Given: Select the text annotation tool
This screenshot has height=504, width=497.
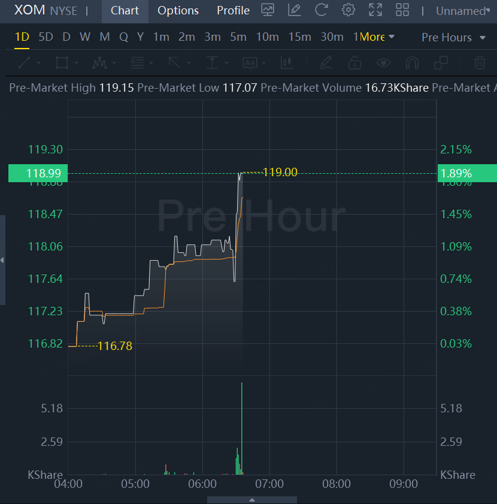Looking at the screenshot, I should tap(250, 62).
